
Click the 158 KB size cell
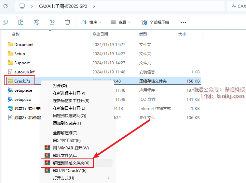point(193,81)
